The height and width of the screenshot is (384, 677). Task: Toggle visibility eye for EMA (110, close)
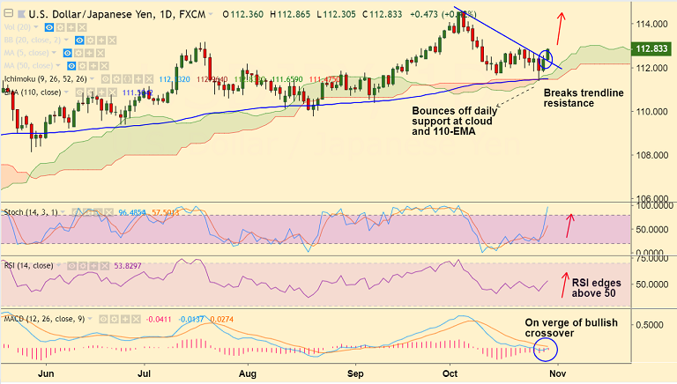79,92
